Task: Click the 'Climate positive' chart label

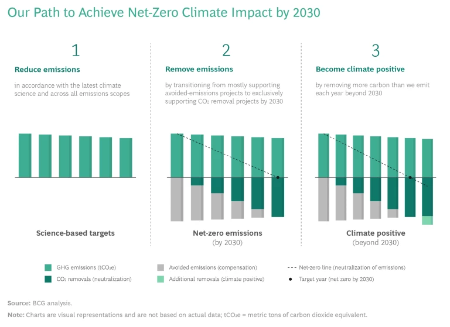Action: point(376,233)
